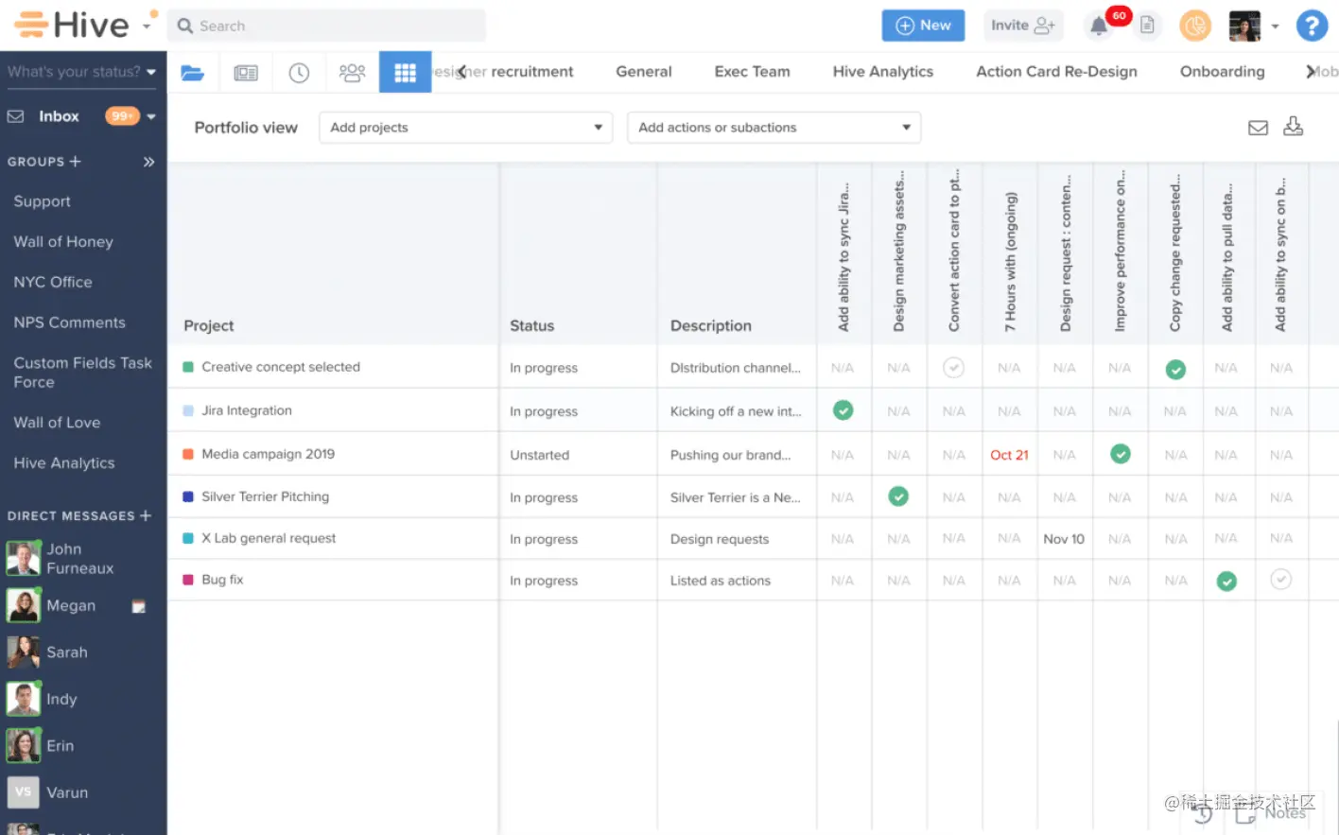Viewport: 1339px width, 835px height.
Task: Toggle unchecked circle in Creative concept row
Action: 953,368
